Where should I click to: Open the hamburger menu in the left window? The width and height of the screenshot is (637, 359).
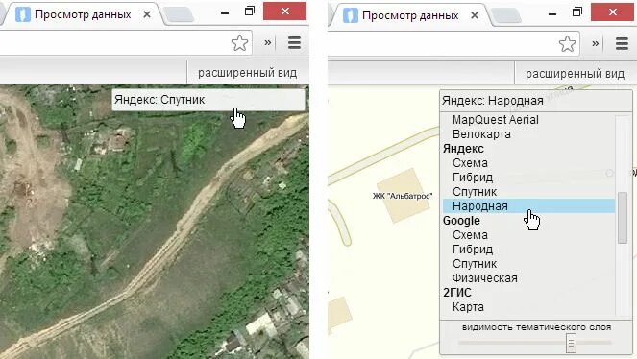click(x=295, y=42)
